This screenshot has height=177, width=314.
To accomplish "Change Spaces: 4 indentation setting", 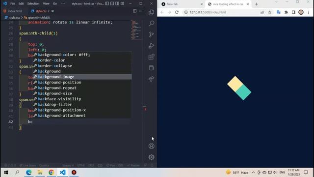I will click(68, 165).
